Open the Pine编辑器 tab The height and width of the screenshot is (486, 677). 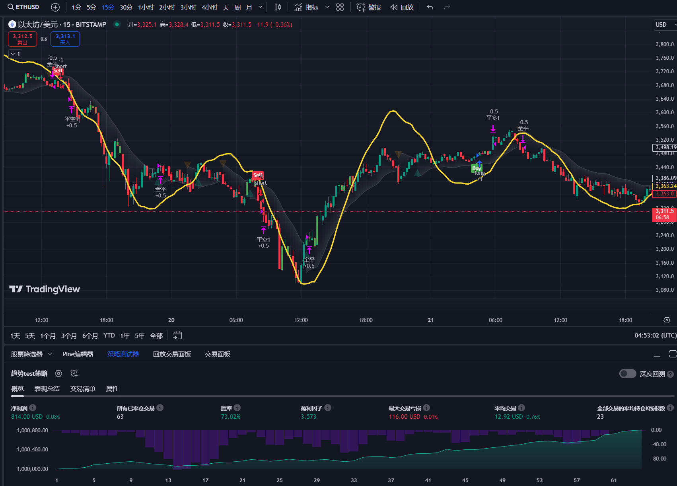78,354
